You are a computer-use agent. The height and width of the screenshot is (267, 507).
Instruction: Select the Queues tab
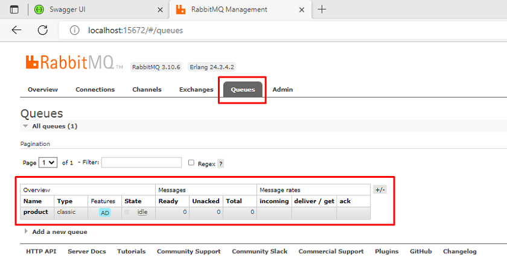(243, 89)
